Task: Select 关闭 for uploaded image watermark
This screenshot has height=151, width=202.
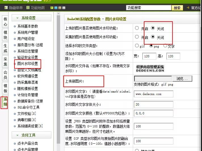Action: click(x=153, y=28)
